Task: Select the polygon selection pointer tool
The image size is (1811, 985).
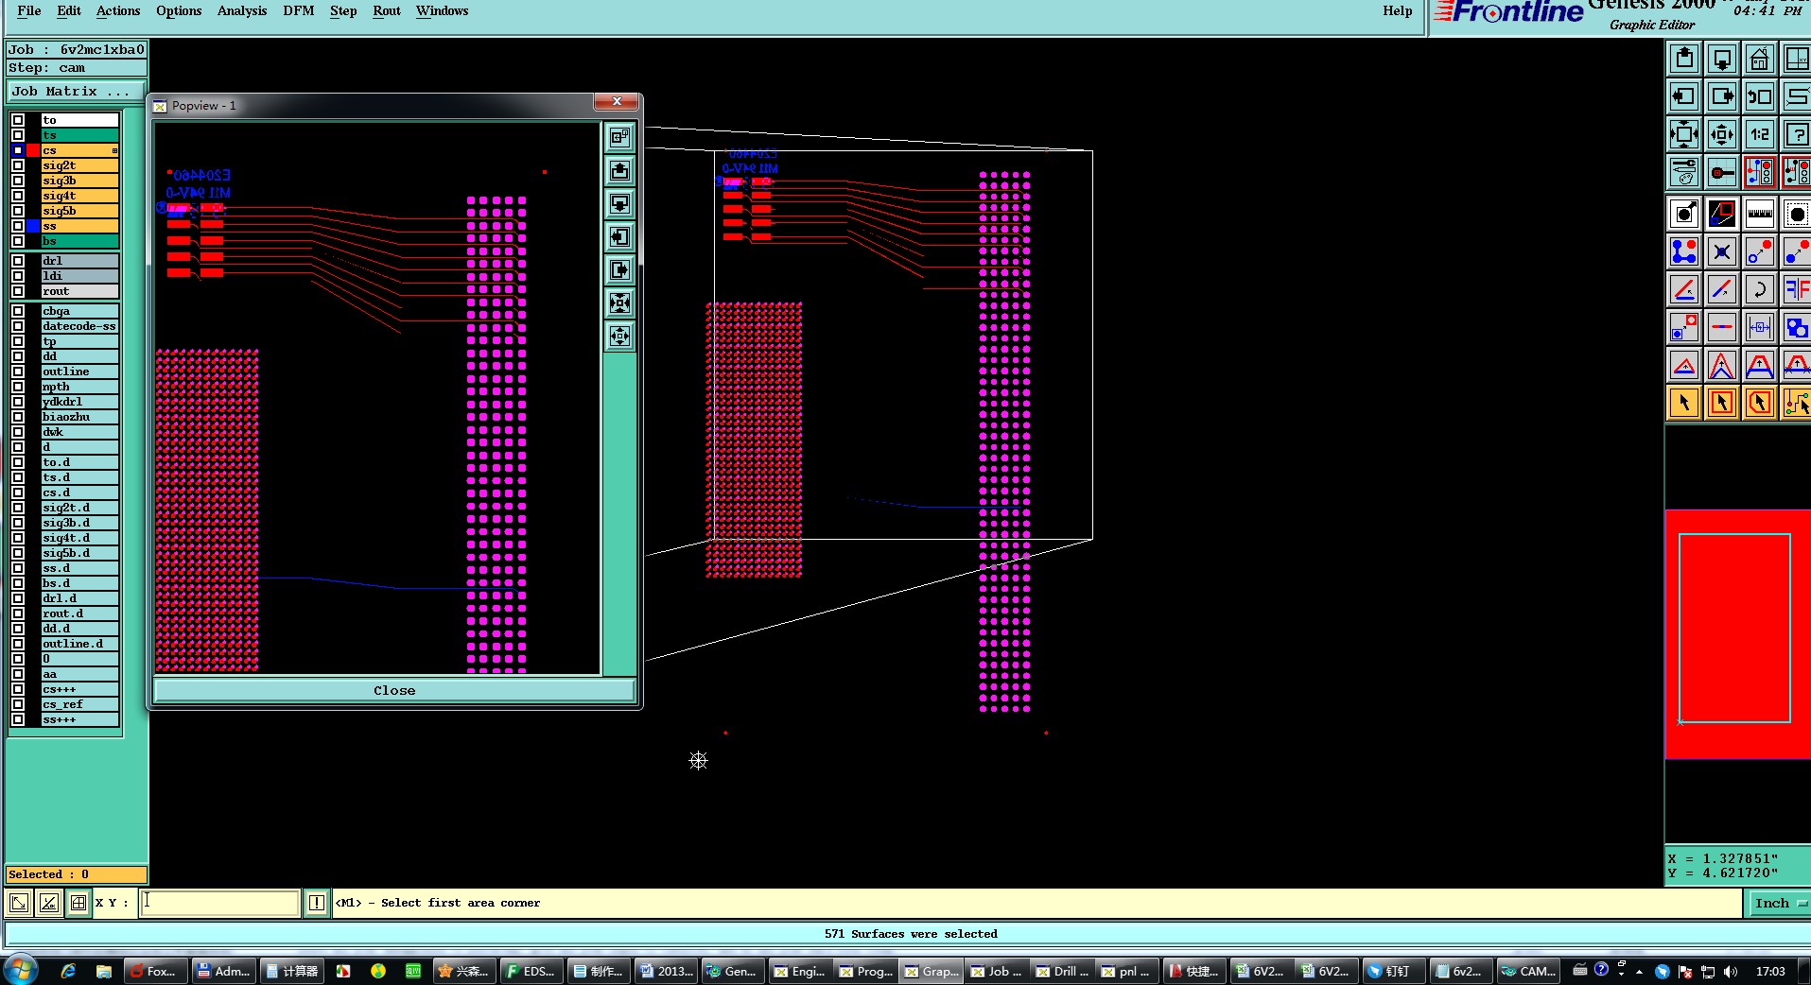Action: [x=1760, y=403]
